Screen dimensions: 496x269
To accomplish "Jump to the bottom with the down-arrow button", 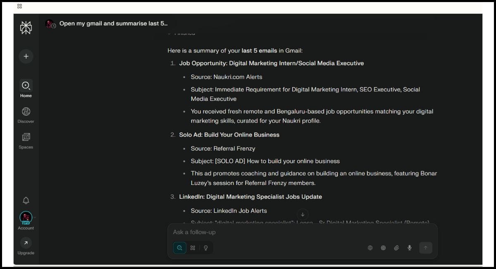I will click(x=303, y=214).
